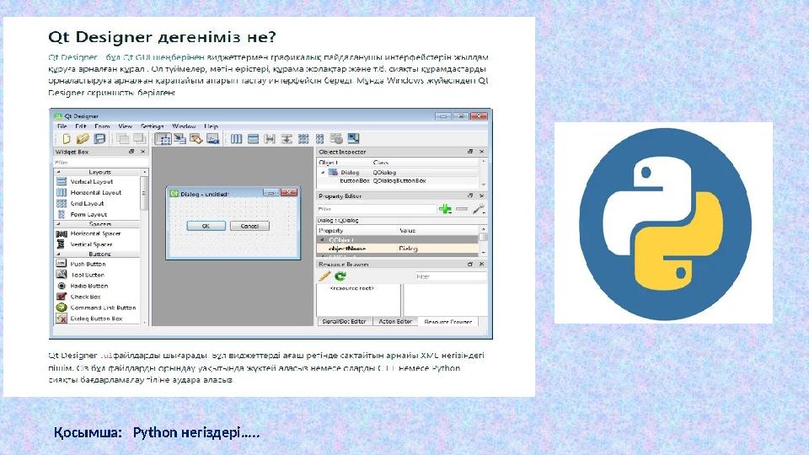Click the Open Form folder icon

83,139
